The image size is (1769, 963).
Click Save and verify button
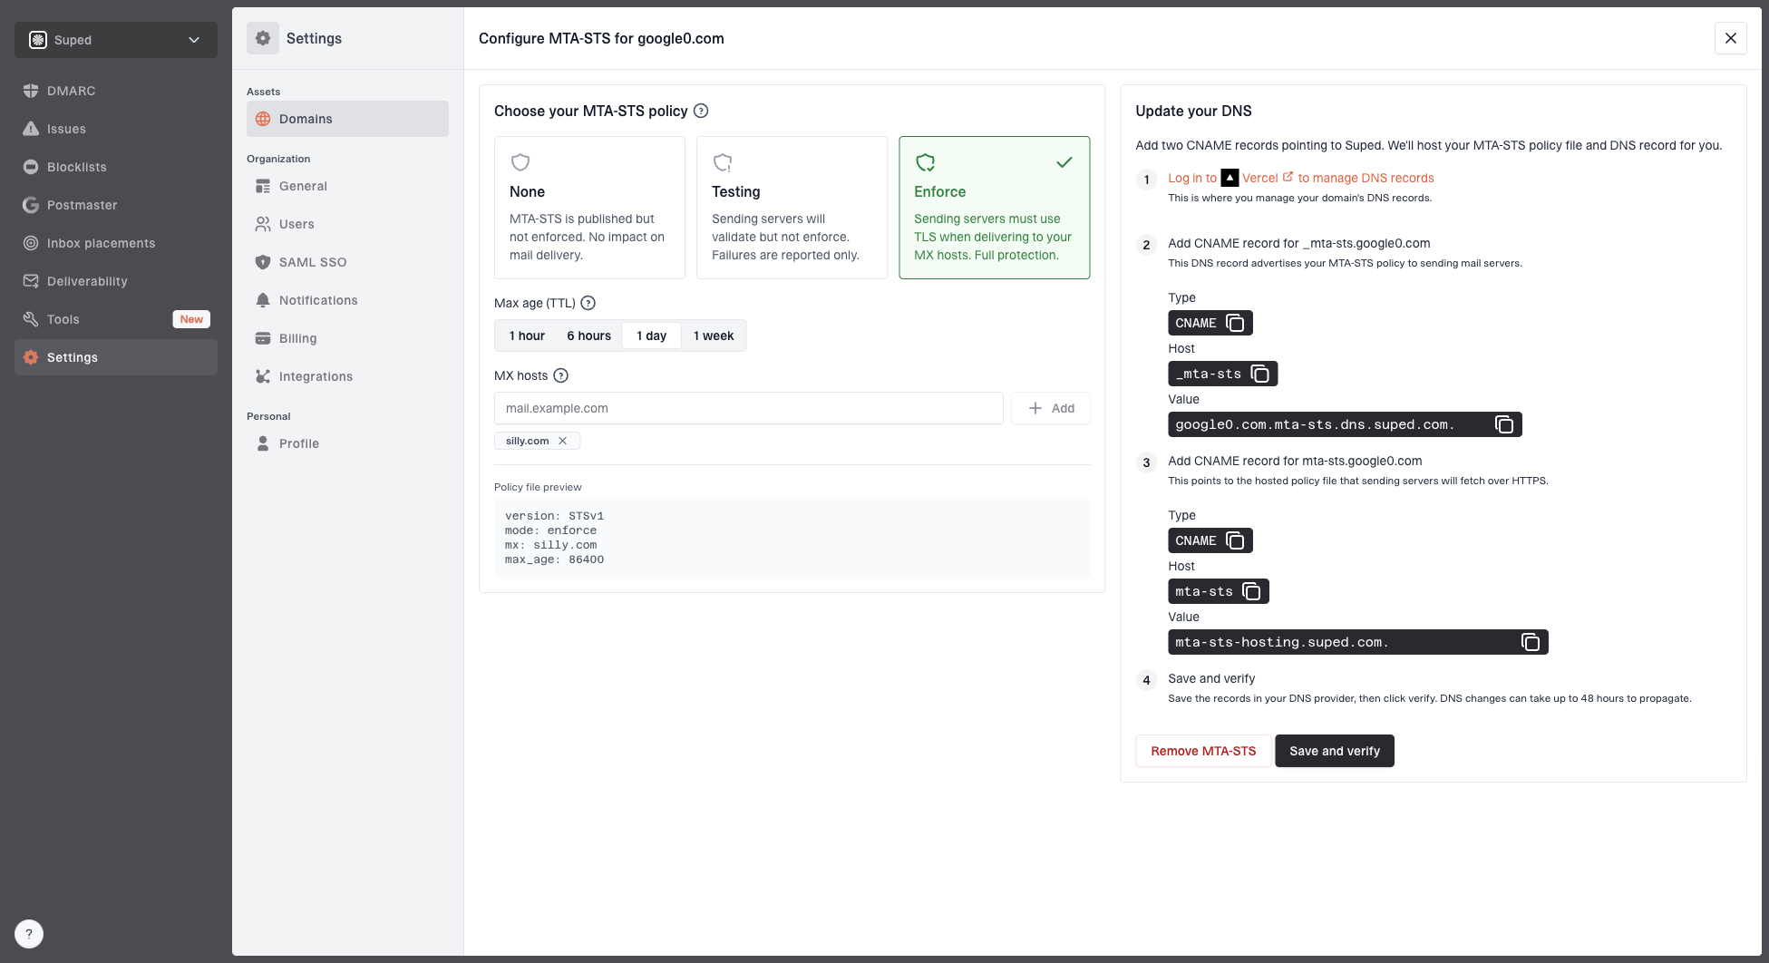pos(1335,751)
